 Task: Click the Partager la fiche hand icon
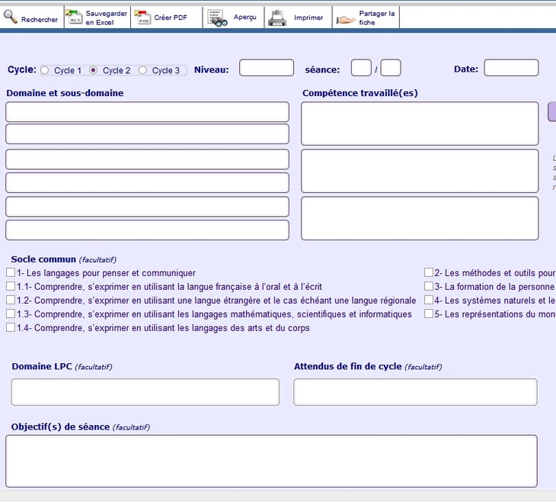click(x=346, y=20)
